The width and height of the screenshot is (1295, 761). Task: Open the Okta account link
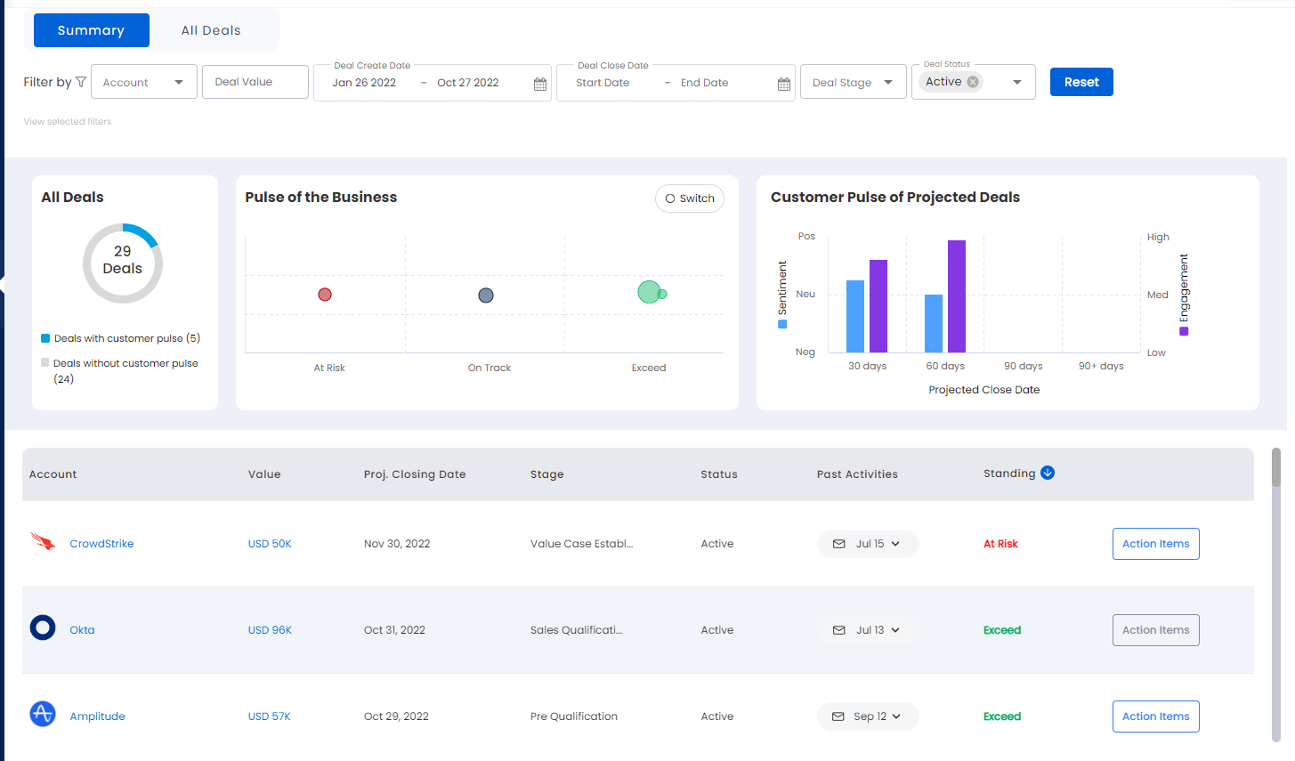tap(82, 630)
